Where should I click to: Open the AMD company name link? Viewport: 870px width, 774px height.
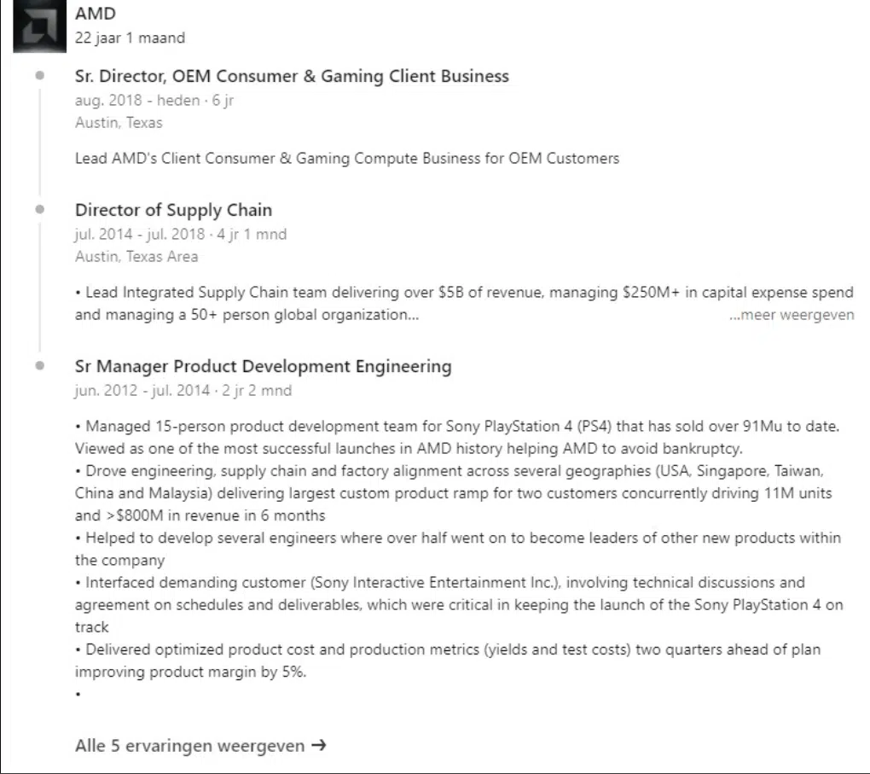pos(96,14)
